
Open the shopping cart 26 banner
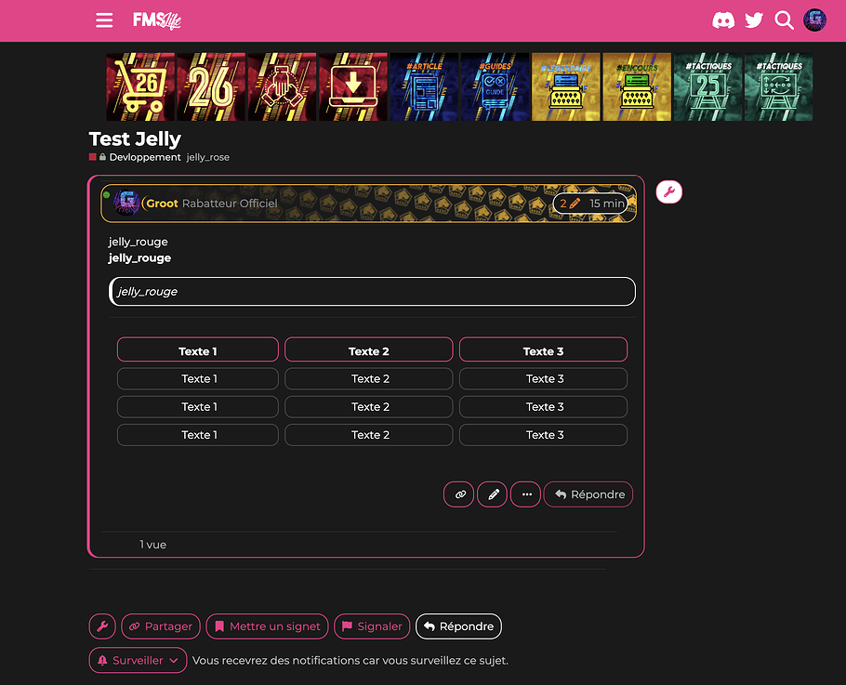click(140, 87)
